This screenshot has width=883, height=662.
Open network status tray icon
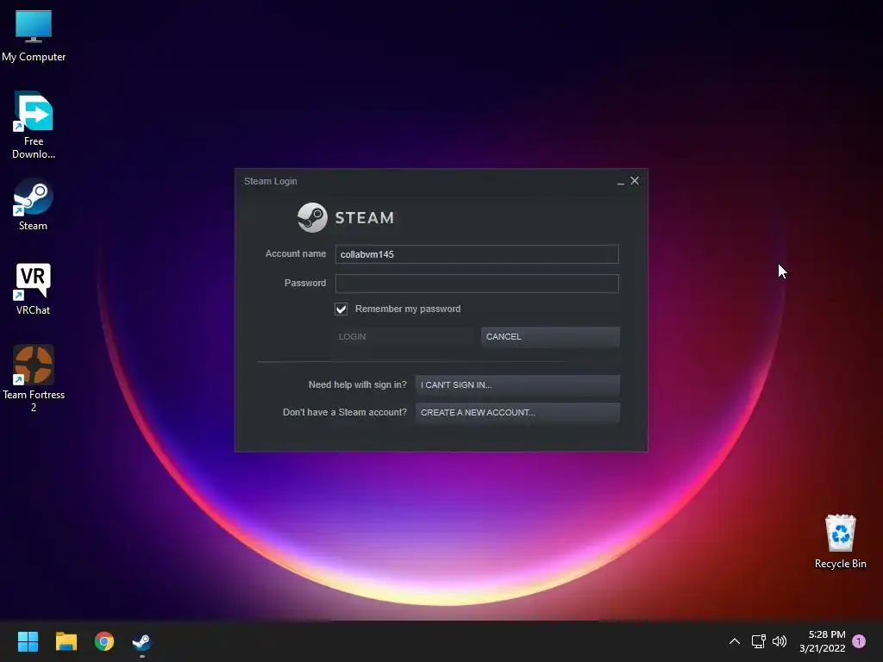[758, 641]
